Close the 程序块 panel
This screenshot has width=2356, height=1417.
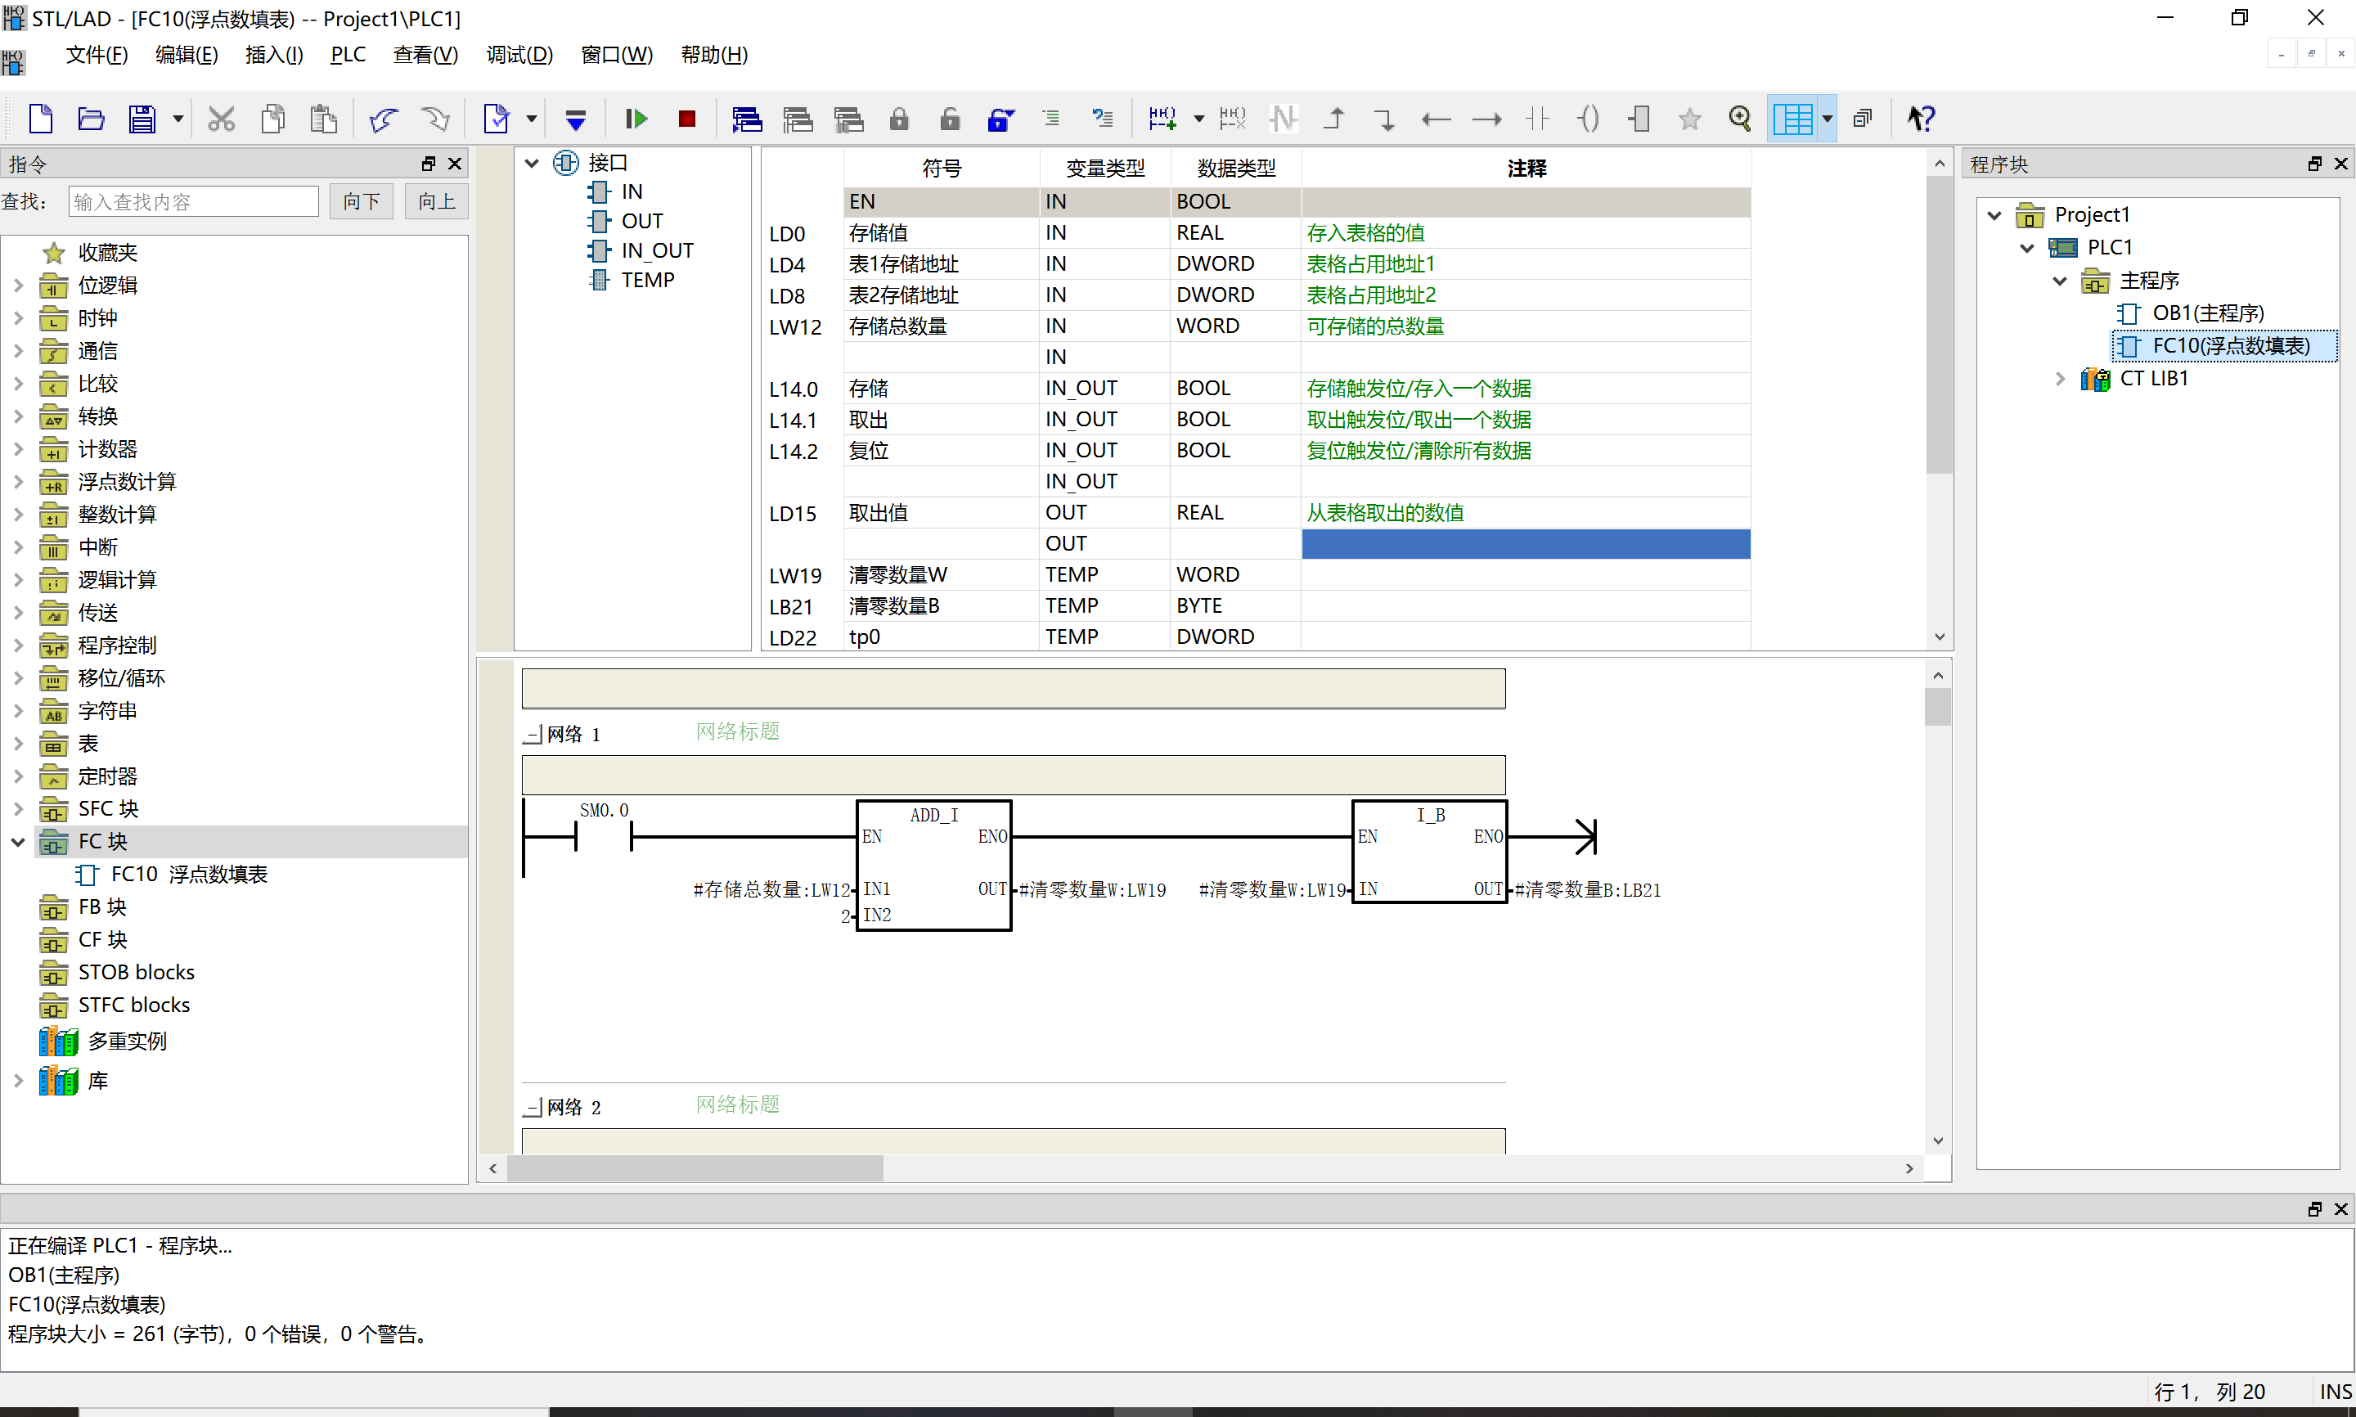point(2340,164)
